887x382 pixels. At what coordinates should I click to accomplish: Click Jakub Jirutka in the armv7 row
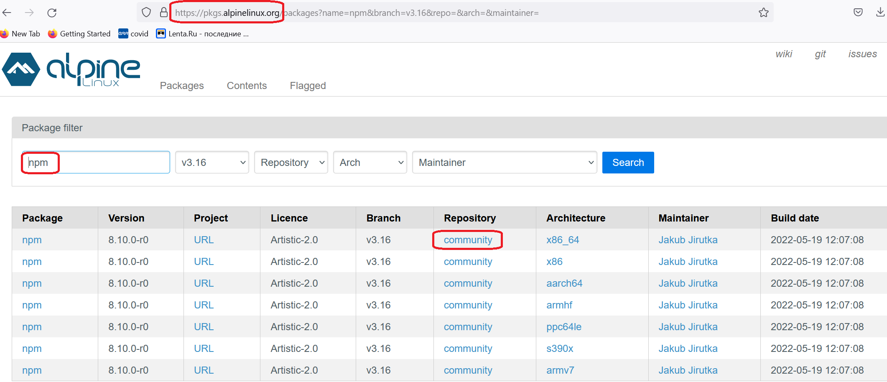click(x=688, y=370)
